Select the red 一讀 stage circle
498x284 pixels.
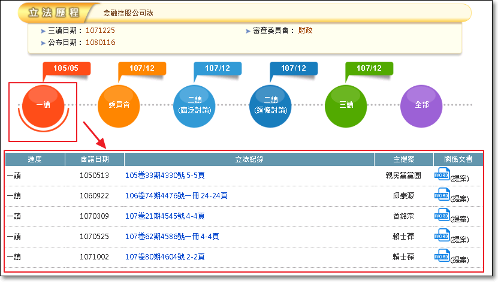point(43,105)
